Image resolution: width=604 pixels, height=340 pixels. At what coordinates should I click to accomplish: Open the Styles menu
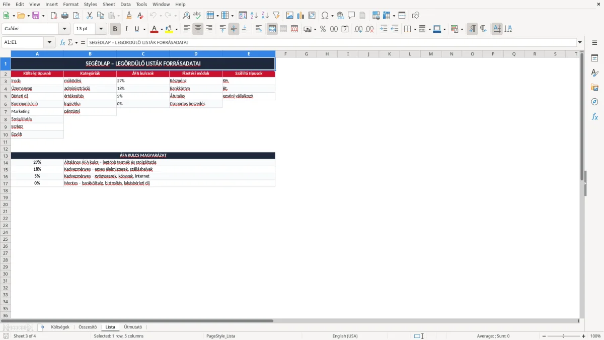click(91, 4)
